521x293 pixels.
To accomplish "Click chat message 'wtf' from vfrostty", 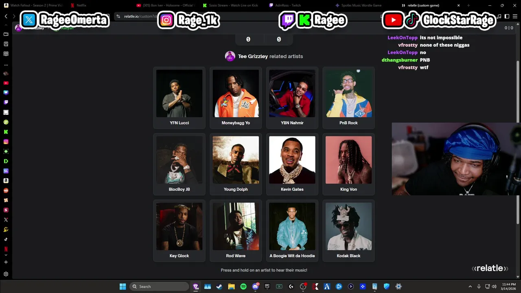I will point(424,67).
